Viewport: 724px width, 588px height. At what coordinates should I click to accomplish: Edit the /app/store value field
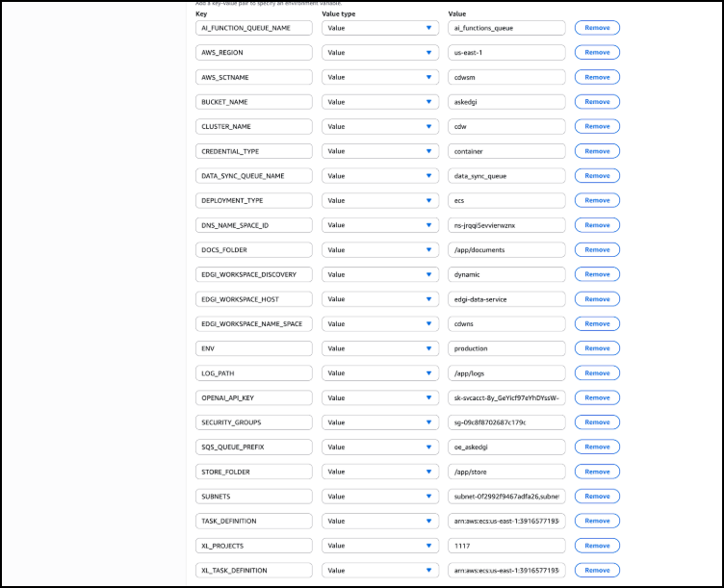(x=506, y=472)
